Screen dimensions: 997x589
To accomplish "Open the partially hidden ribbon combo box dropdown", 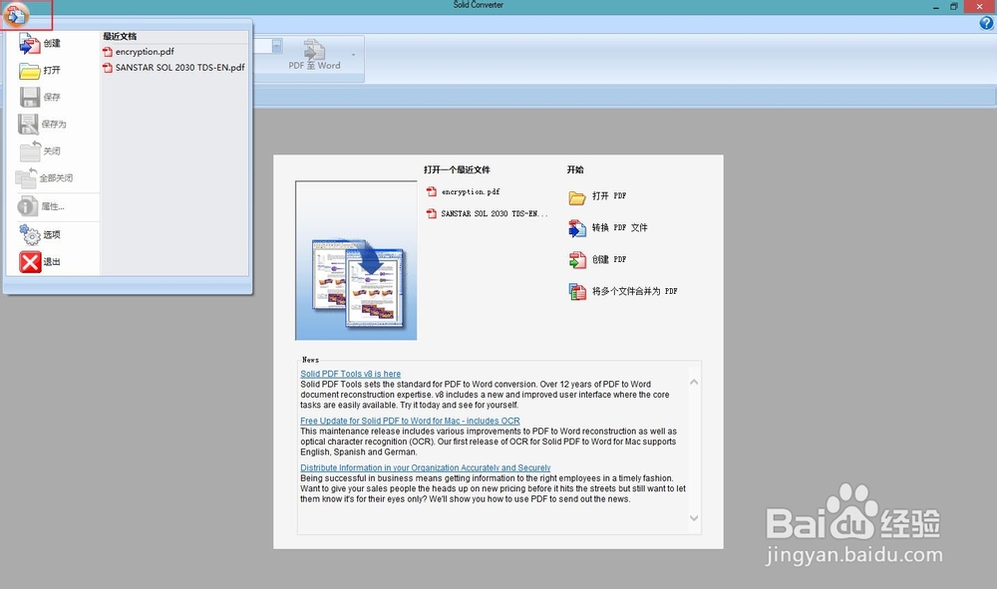I will click(x=276, y=46).
